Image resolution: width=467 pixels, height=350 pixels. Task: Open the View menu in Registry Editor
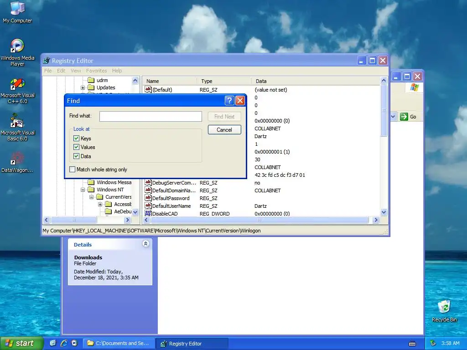76,71
